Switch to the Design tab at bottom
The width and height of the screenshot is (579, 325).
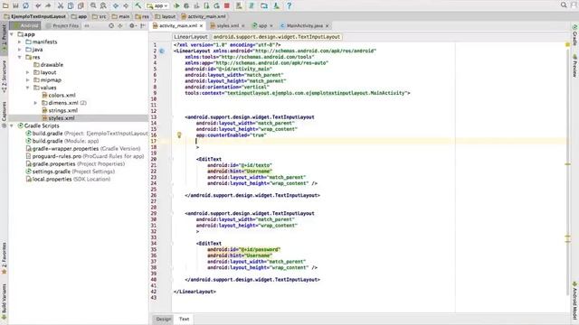(163, 319)
